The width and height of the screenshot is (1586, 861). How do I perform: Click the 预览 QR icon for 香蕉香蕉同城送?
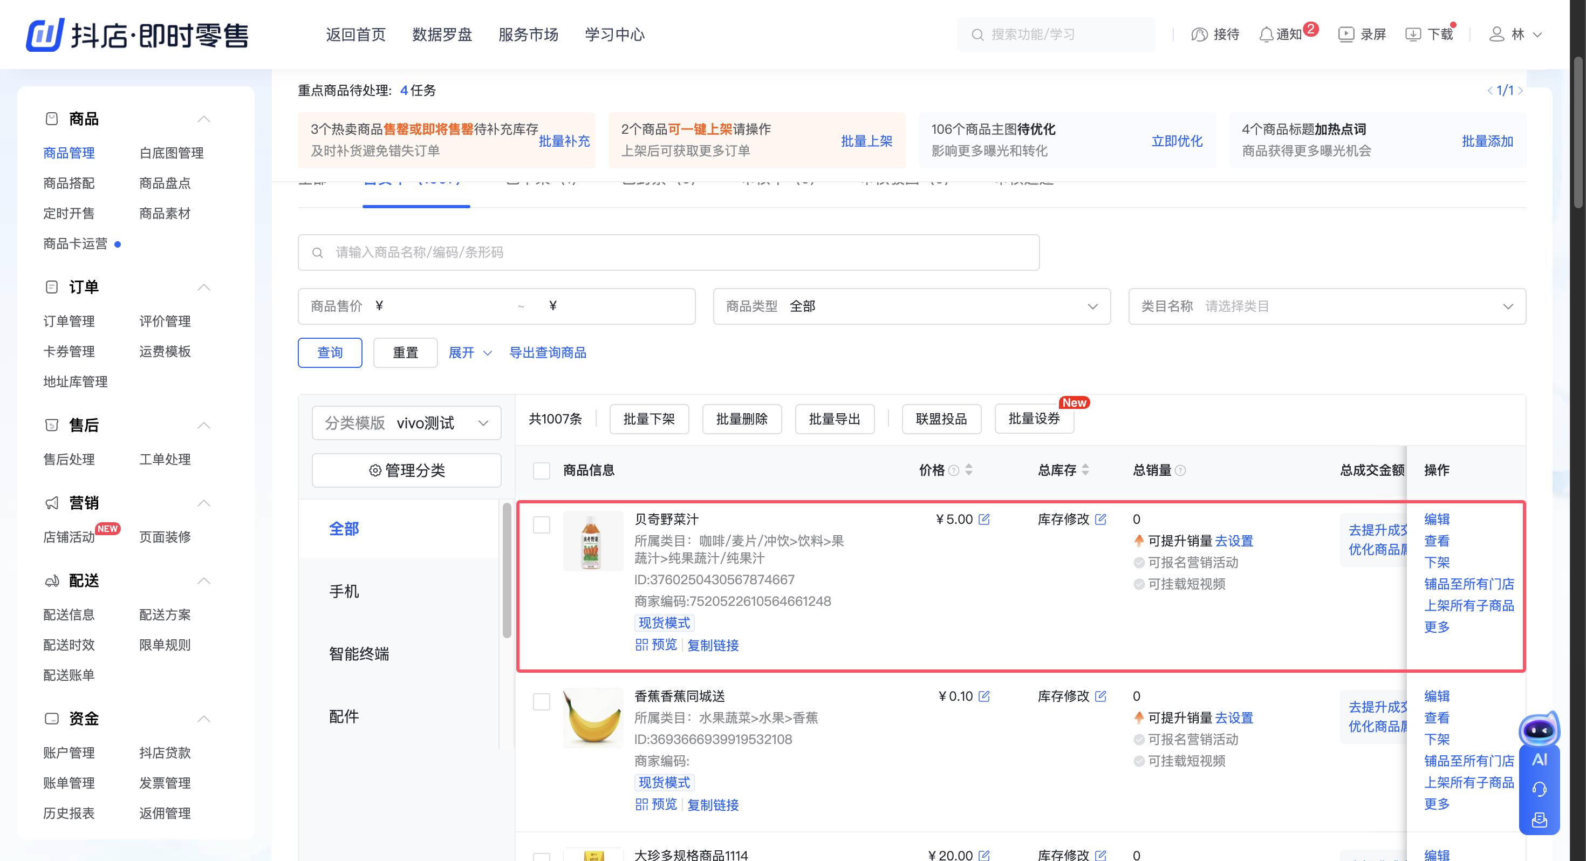pos(641,804)
